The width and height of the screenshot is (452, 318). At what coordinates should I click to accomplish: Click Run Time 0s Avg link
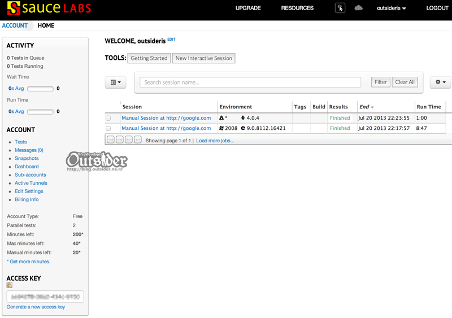click(16, 112)
